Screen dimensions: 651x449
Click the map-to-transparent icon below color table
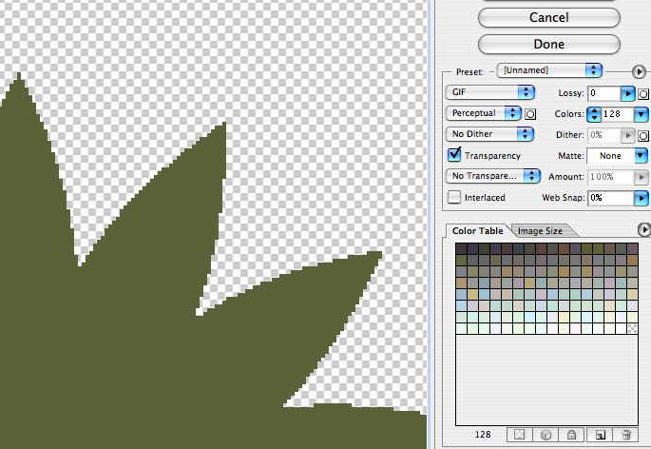519,435
